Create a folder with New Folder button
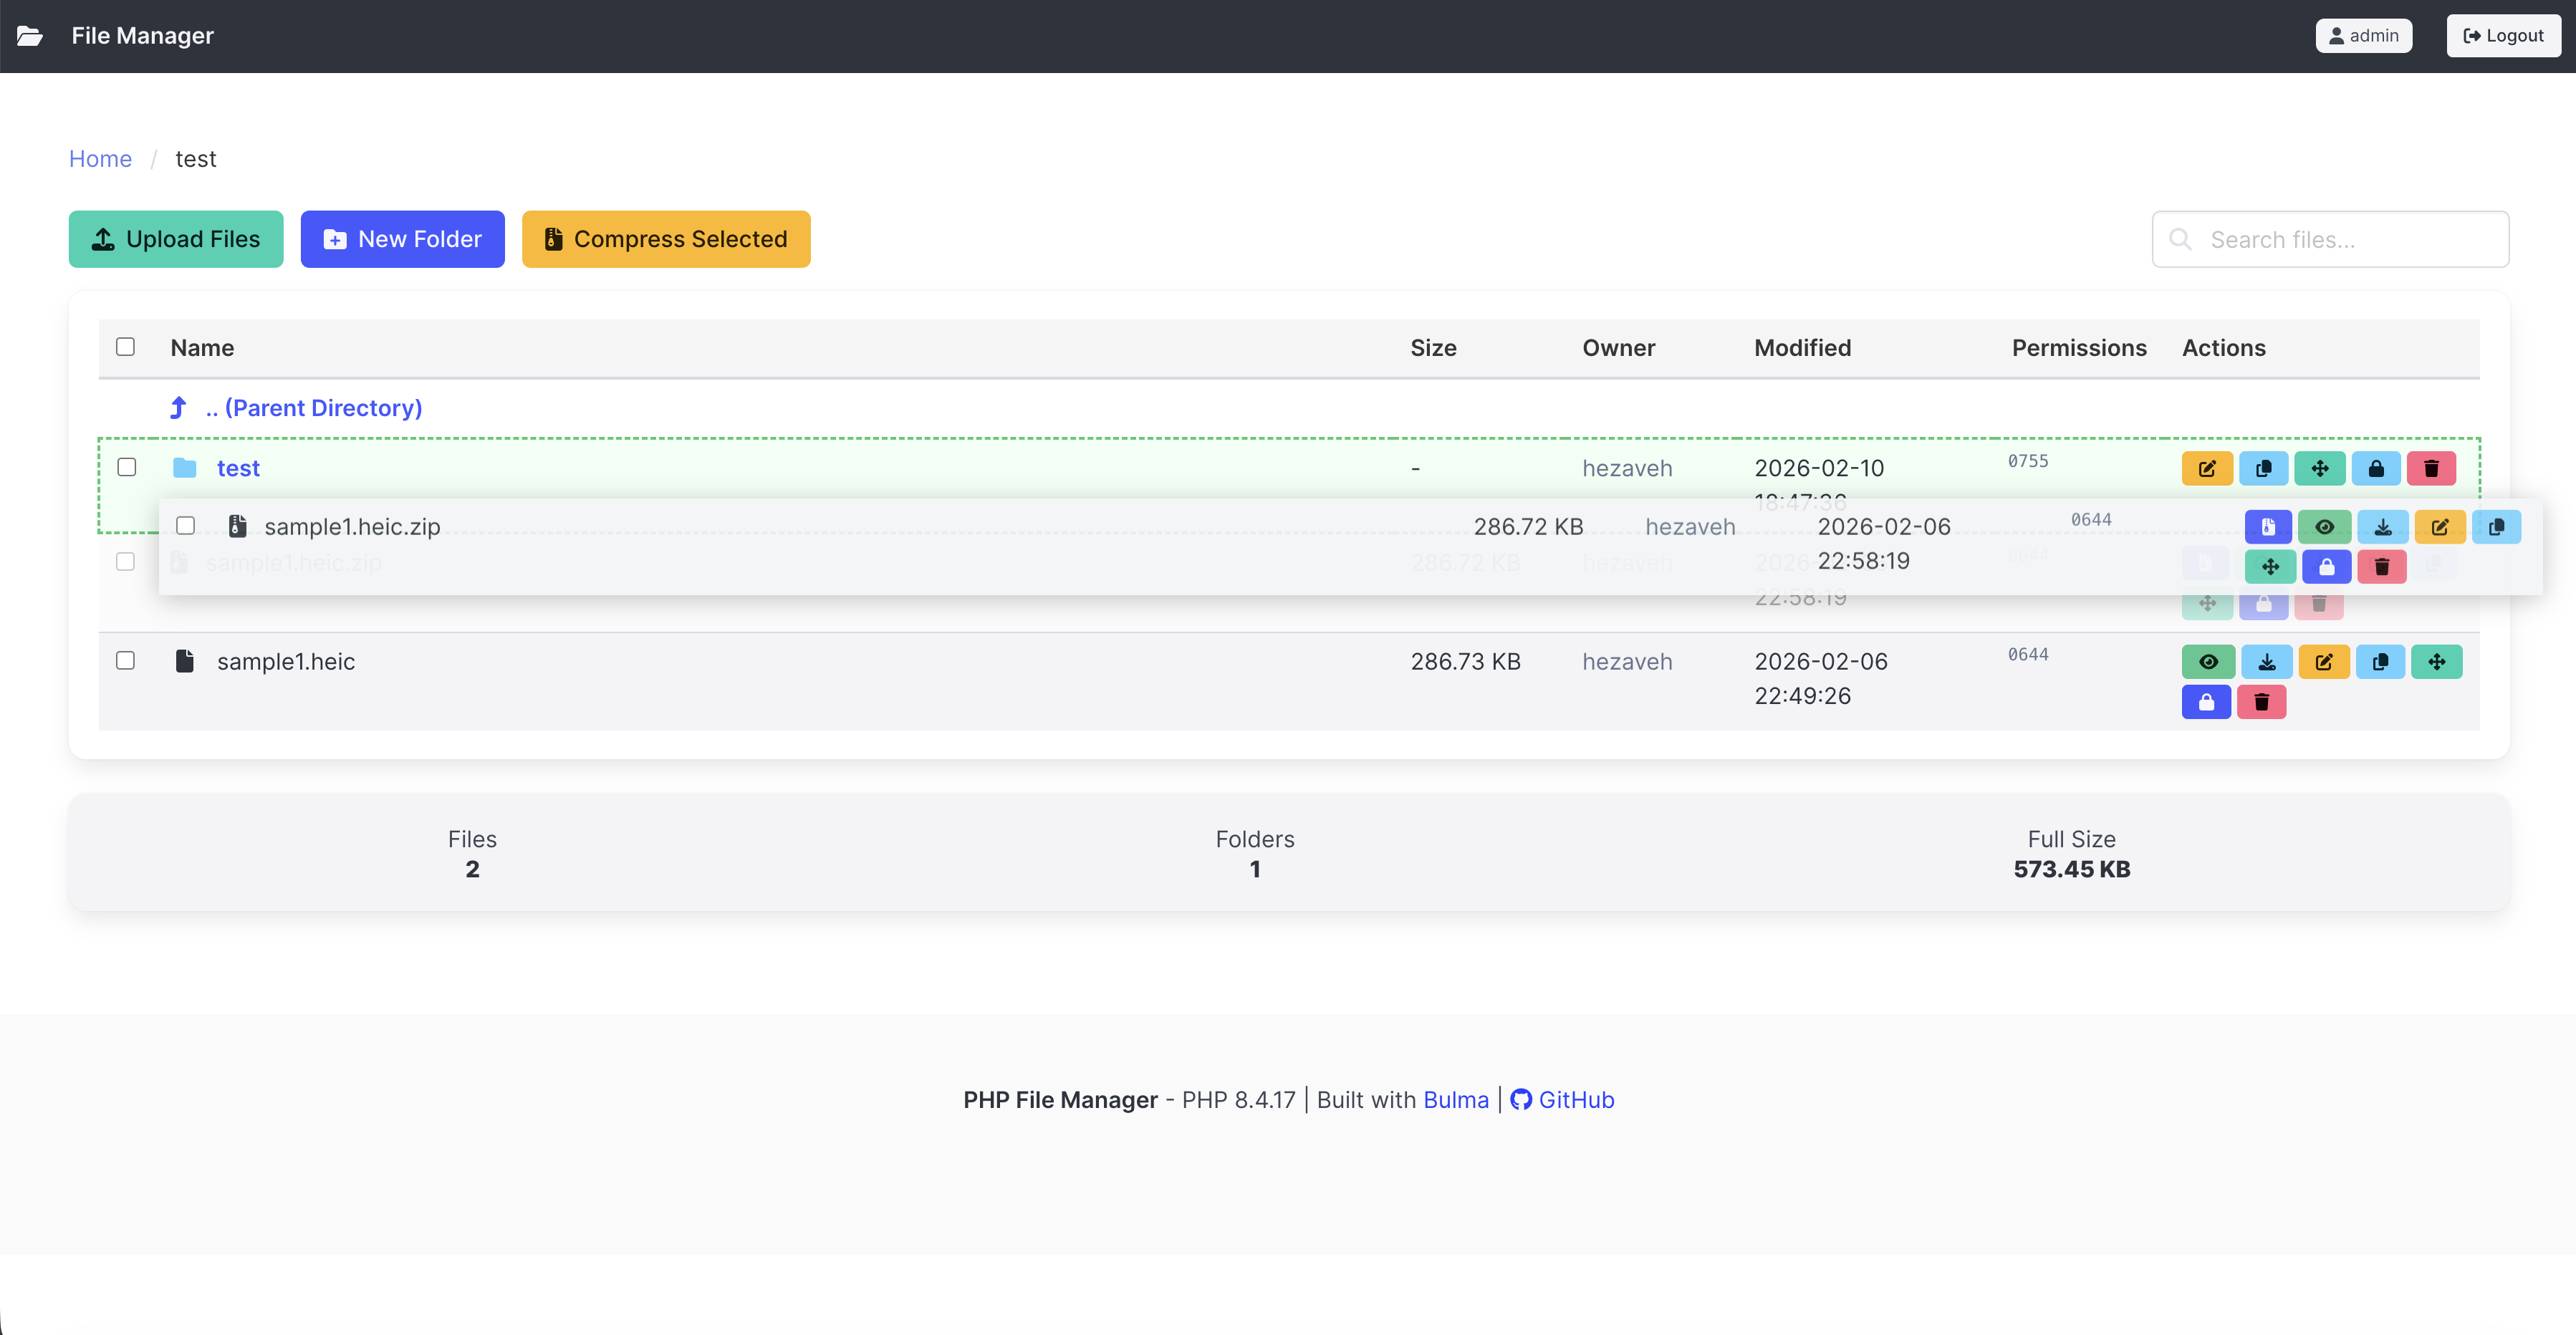The image size is (2576, 1335). click(x=402, y=239)
